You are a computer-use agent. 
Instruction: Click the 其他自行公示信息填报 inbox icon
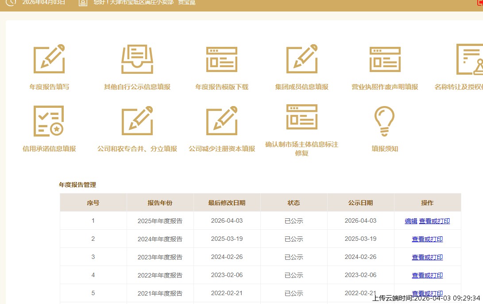137,59
